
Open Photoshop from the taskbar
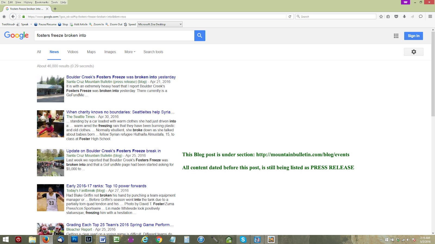tap(74, 239)
